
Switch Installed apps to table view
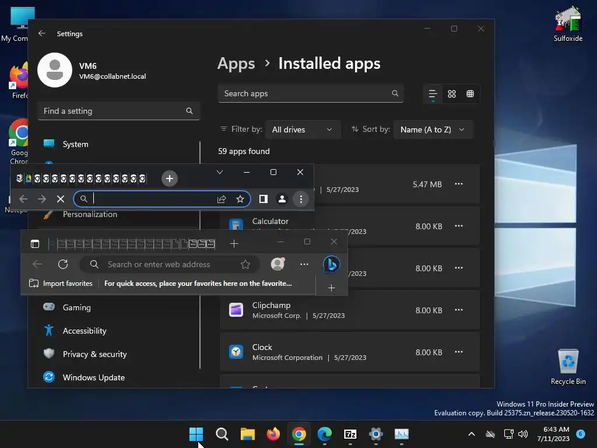point(470,94)
